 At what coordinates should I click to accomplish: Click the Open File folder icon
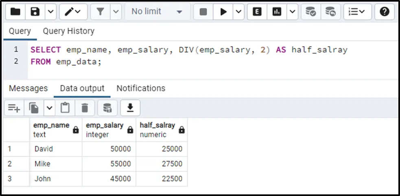(x=15, y=12)
